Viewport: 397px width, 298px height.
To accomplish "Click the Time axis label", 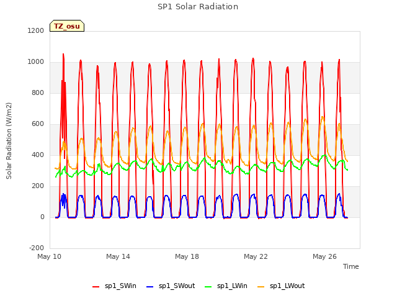I will tap(350, 266).
